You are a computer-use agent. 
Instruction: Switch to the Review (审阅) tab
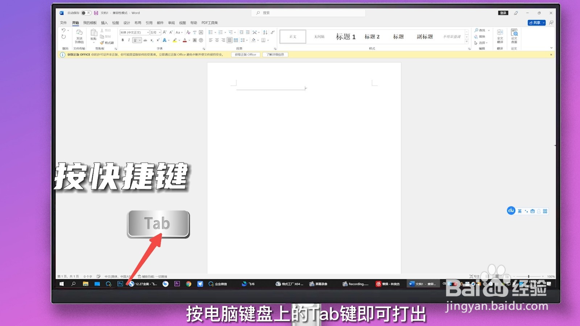[x=171, y=23]
